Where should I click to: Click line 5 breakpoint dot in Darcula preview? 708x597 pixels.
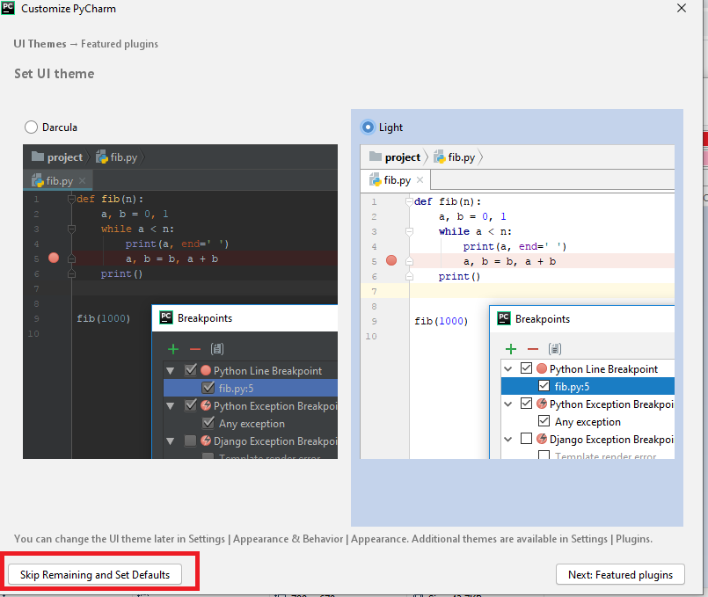point(54,258)
